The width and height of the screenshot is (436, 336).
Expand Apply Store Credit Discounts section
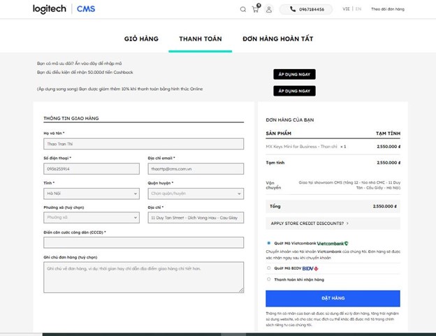tap(308, 224)
